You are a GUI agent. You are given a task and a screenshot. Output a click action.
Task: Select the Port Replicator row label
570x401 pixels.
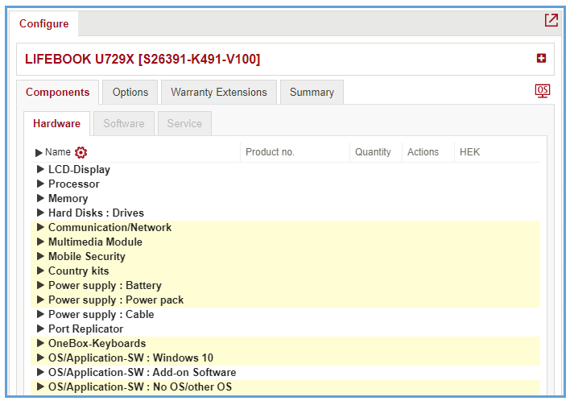pos(85,329)
